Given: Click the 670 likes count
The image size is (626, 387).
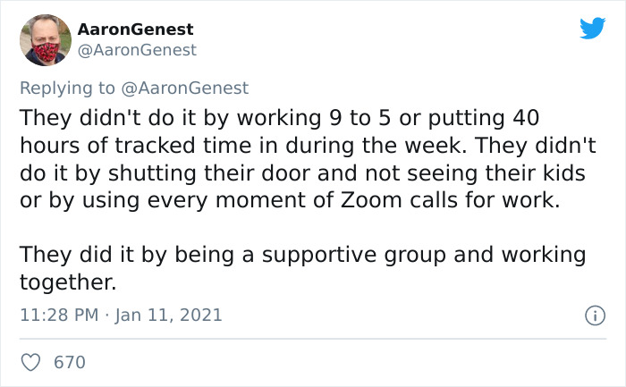Looking at the screenshot, I should point(70,362).
